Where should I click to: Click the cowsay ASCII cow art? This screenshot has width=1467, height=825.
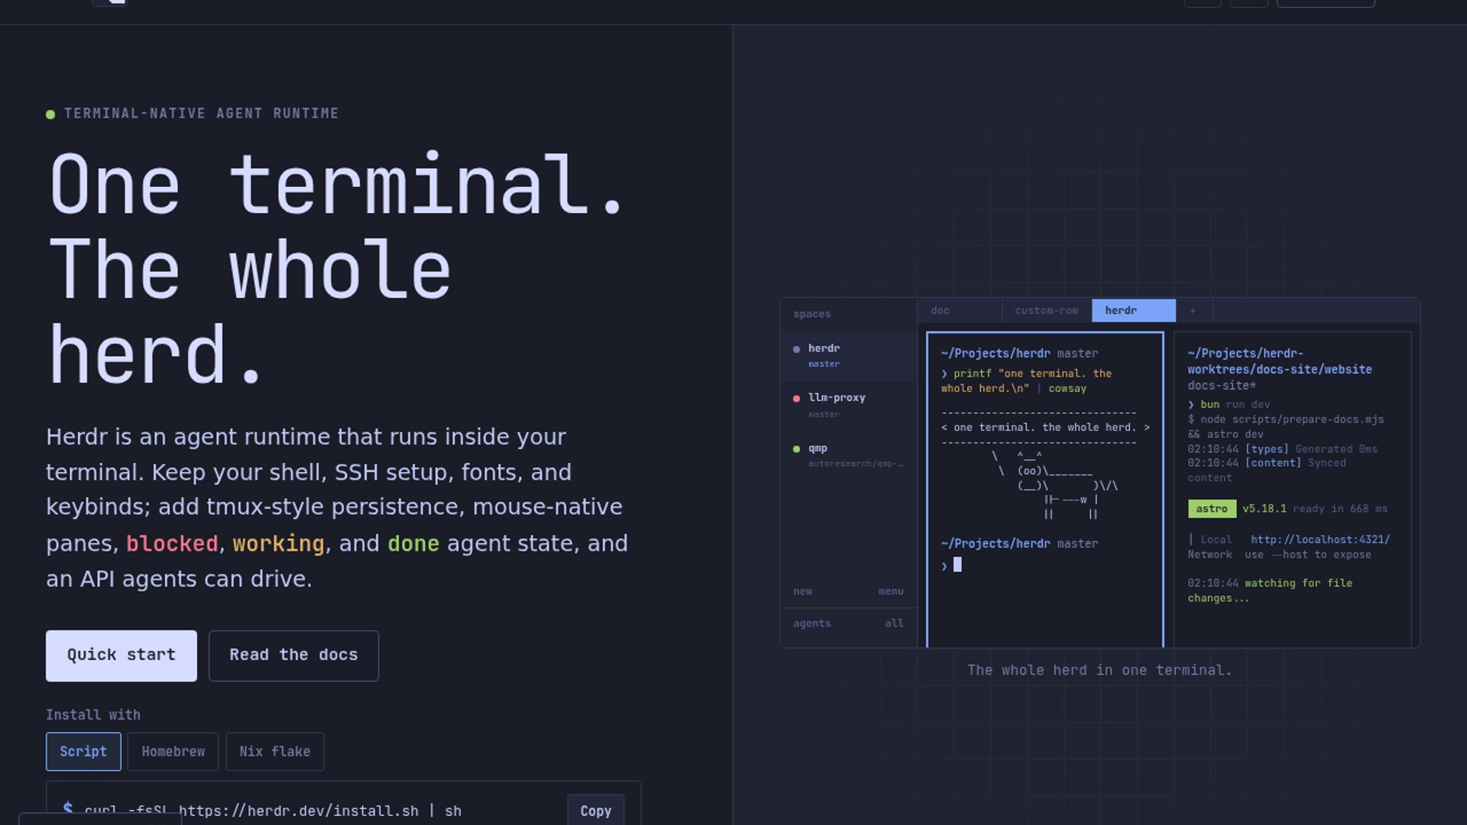point(1056,485)
